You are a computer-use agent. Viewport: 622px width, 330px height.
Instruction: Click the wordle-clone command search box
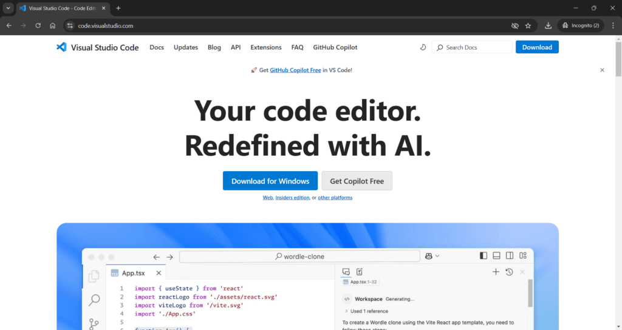click(299, 257)
